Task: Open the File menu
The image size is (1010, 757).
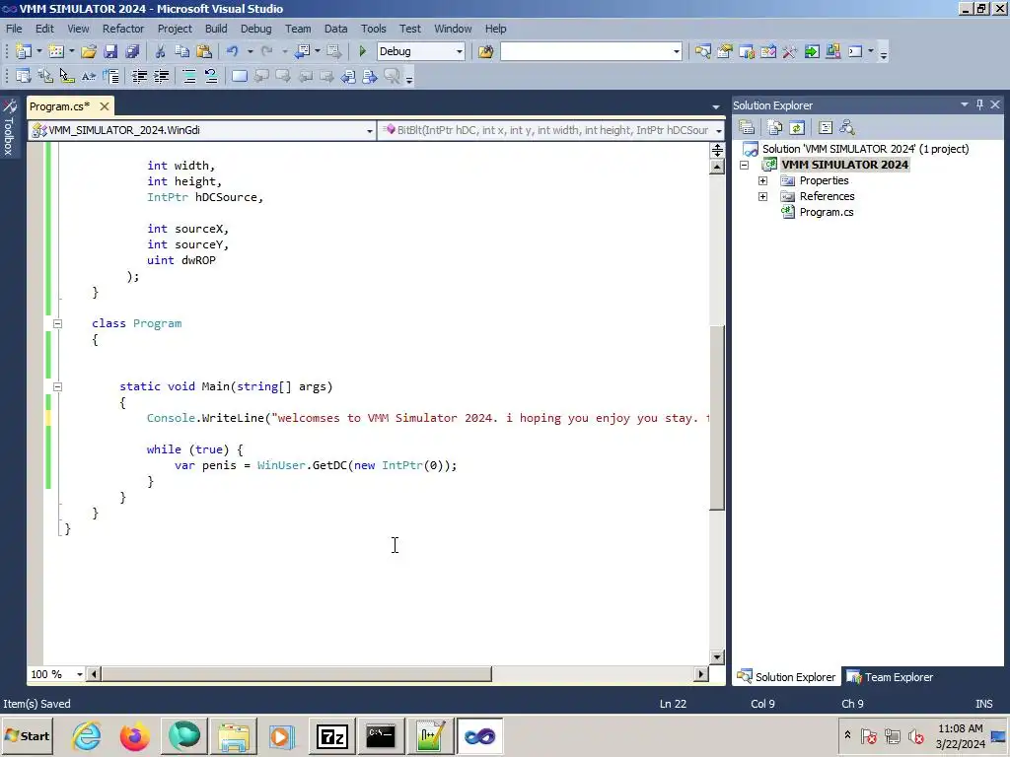Action: 14,29
